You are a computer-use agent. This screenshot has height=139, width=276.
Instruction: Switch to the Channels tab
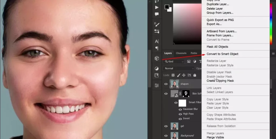point(181,53)
